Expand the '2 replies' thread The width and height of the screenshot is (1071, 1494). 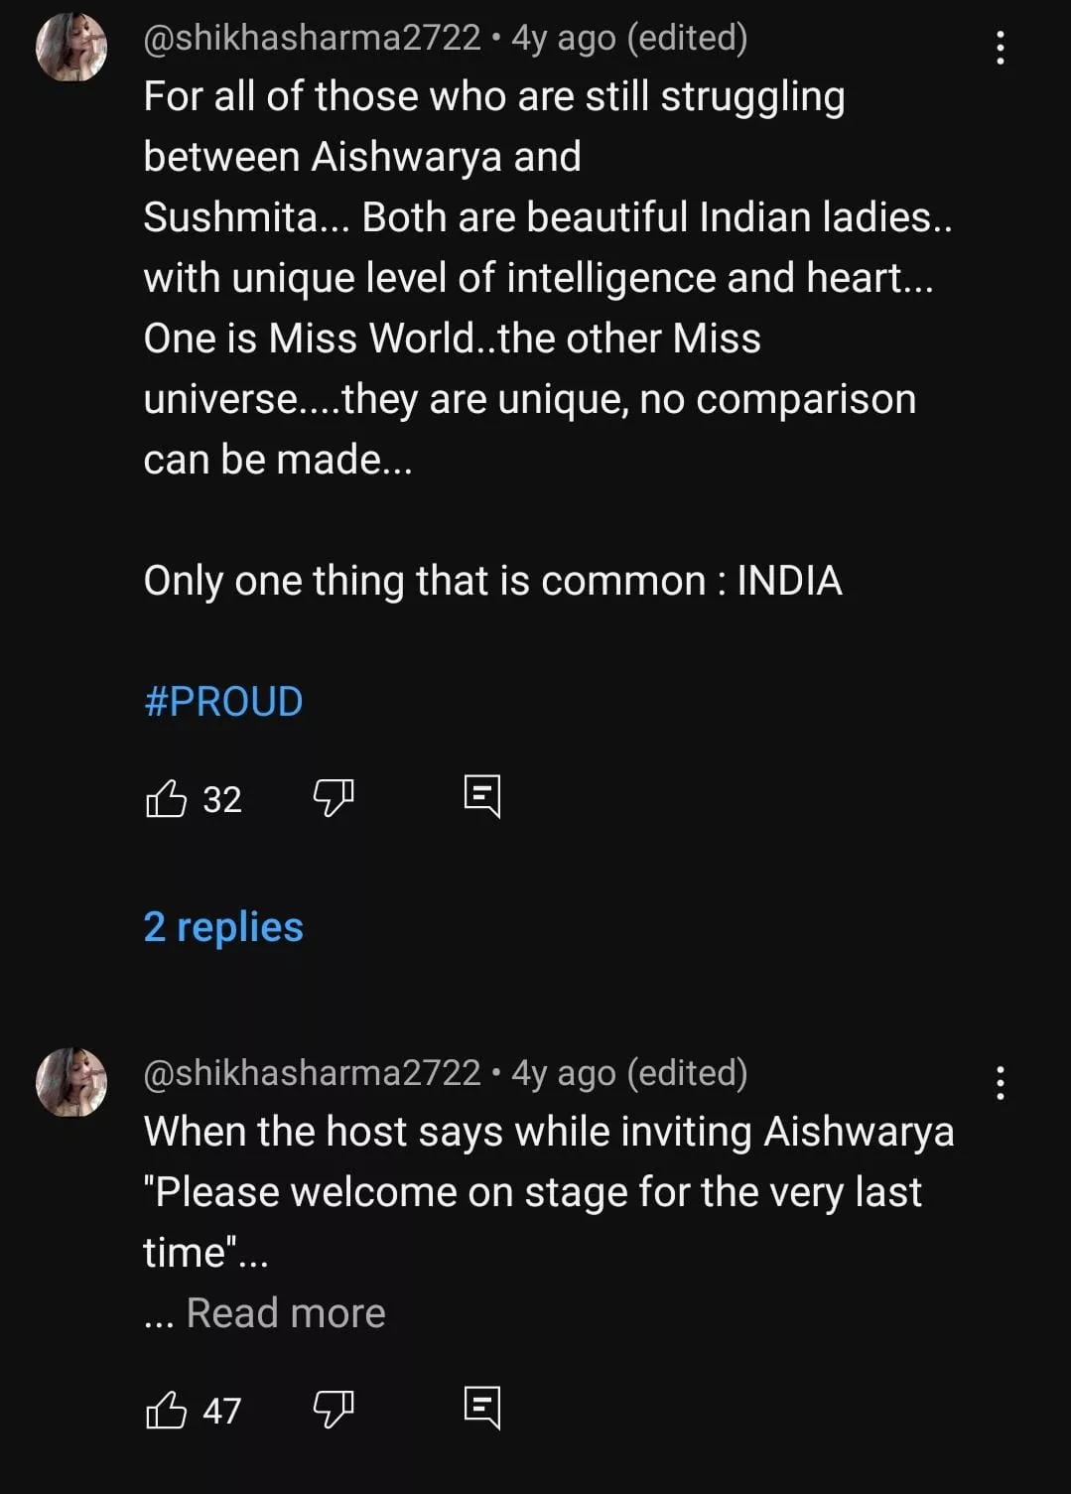[223, 927]
